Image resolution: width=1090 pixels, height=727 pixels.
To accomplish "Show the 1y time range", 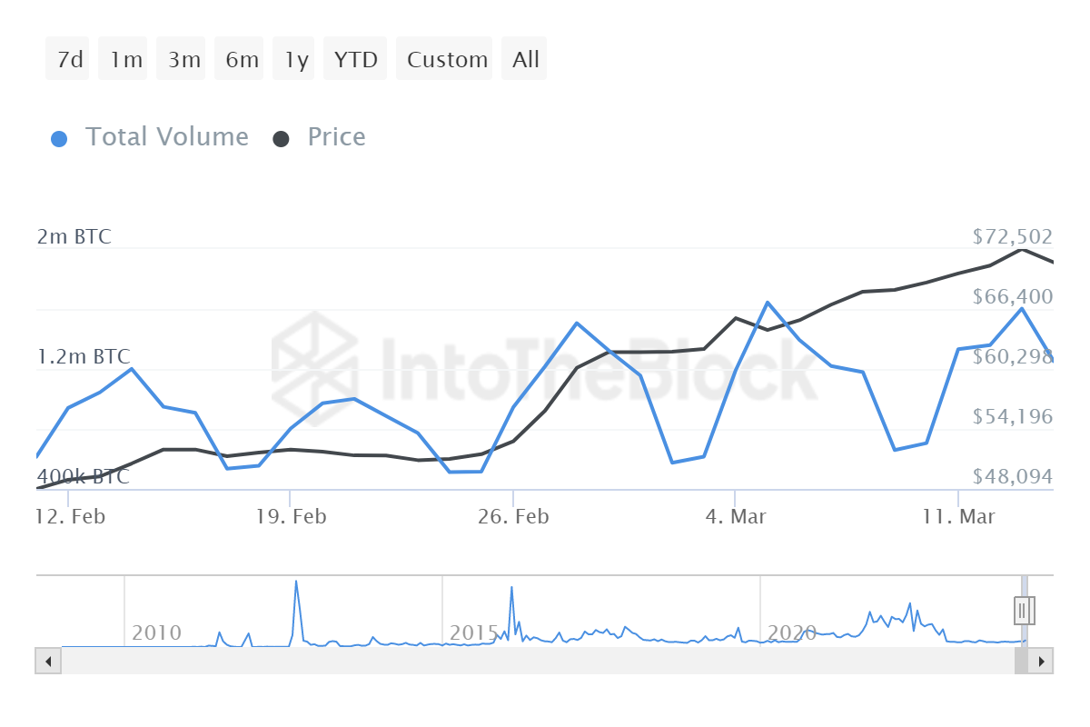I will [296, 60].
